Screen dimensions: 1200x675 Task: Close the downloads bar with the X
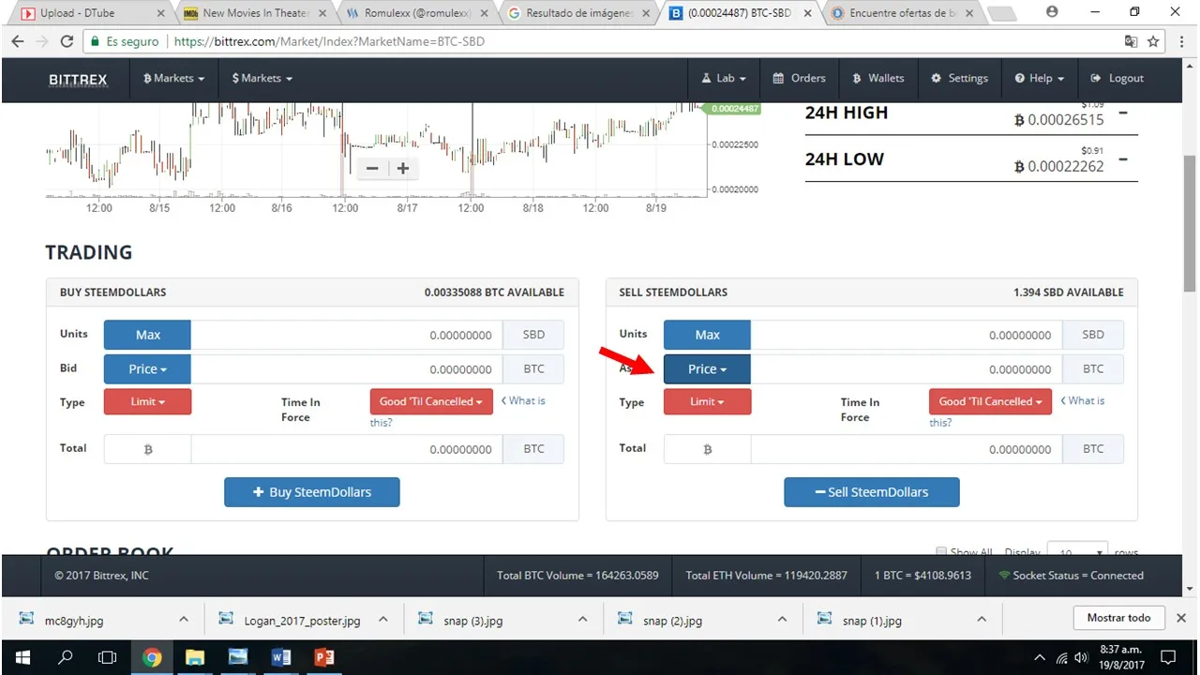[x=1181, y=618]
